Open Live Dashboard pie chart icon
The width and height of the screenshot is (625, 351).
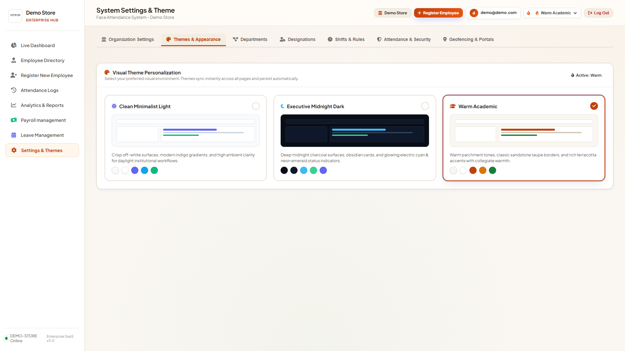coord(14,45)
